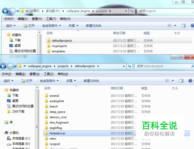Open 文件(F) menu in defaultprojects window
The image size is (194, 149).
click(x=7, y=74)
